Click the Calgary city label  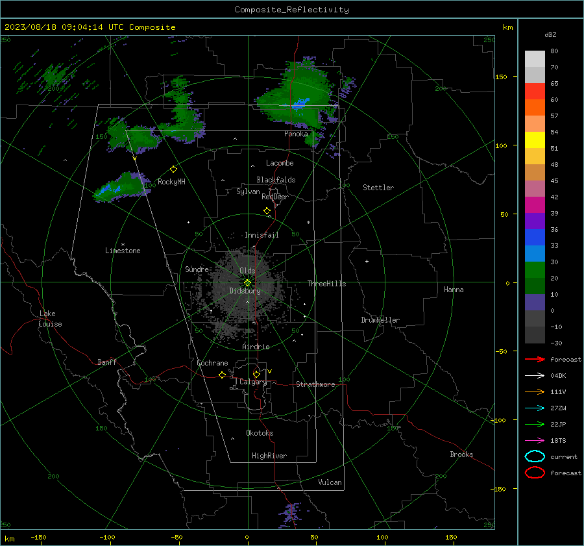click(x=253, y=382)
